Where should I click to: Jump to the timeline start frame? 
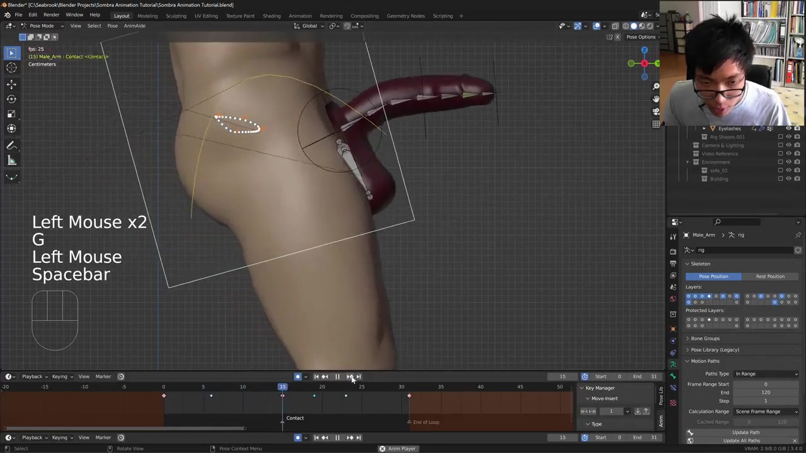[316, 377]
